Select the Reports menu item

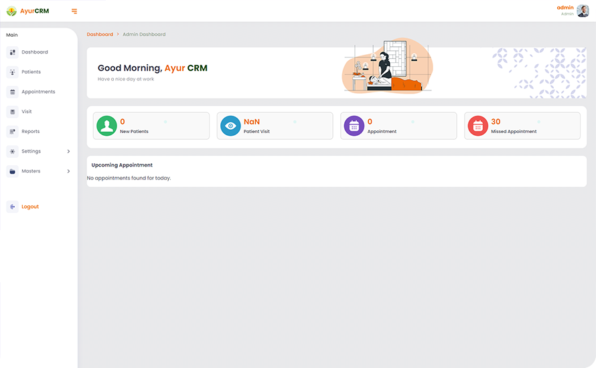[x=30, y=132]
